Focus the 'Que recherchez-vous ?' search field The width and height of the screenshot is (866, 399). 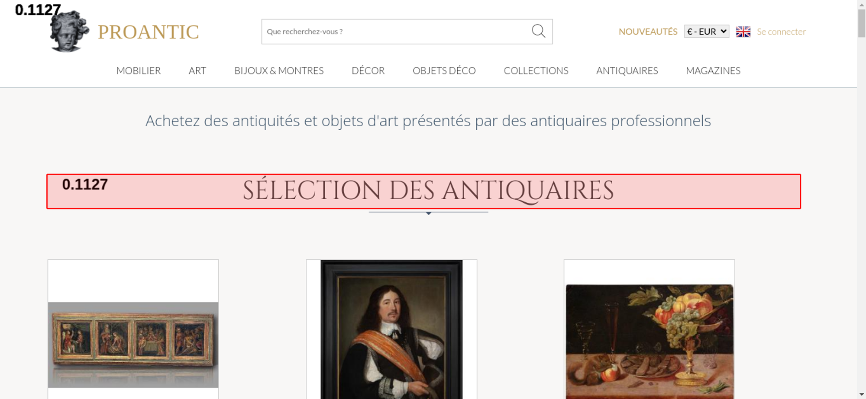tap(396, 32)
